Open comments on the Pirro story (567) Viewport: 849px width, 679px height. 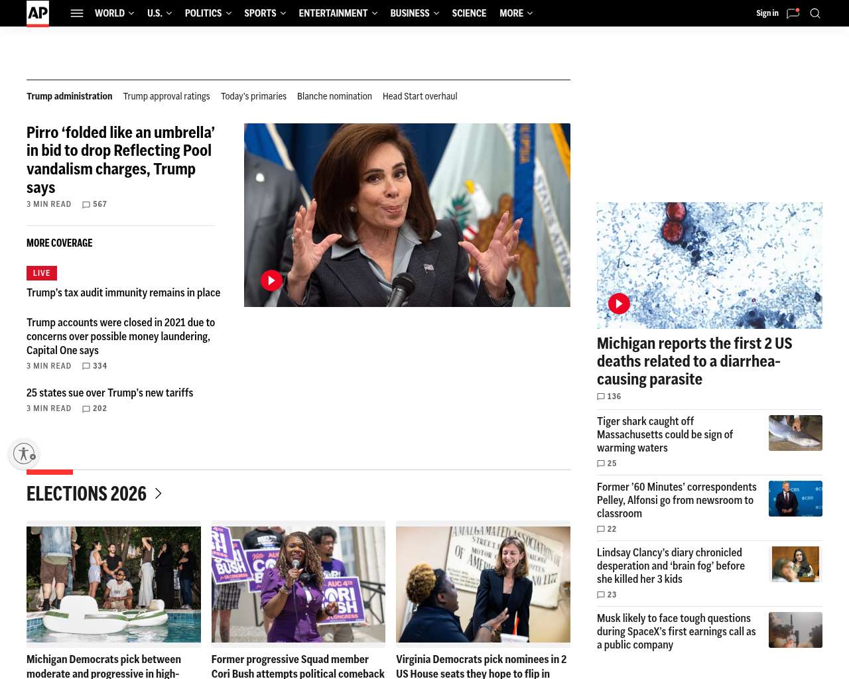[x=94, y=204]
